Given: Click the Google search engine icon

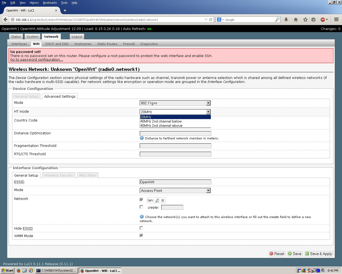Looking at the screenshot, I should 219,20.
